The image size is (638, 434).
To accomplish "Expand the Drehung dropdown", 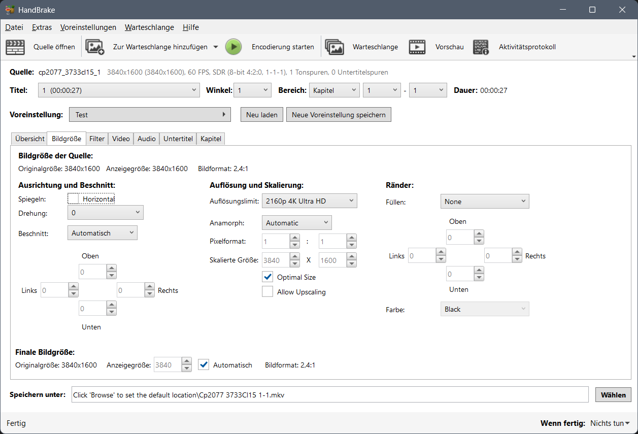I will 106,213.
